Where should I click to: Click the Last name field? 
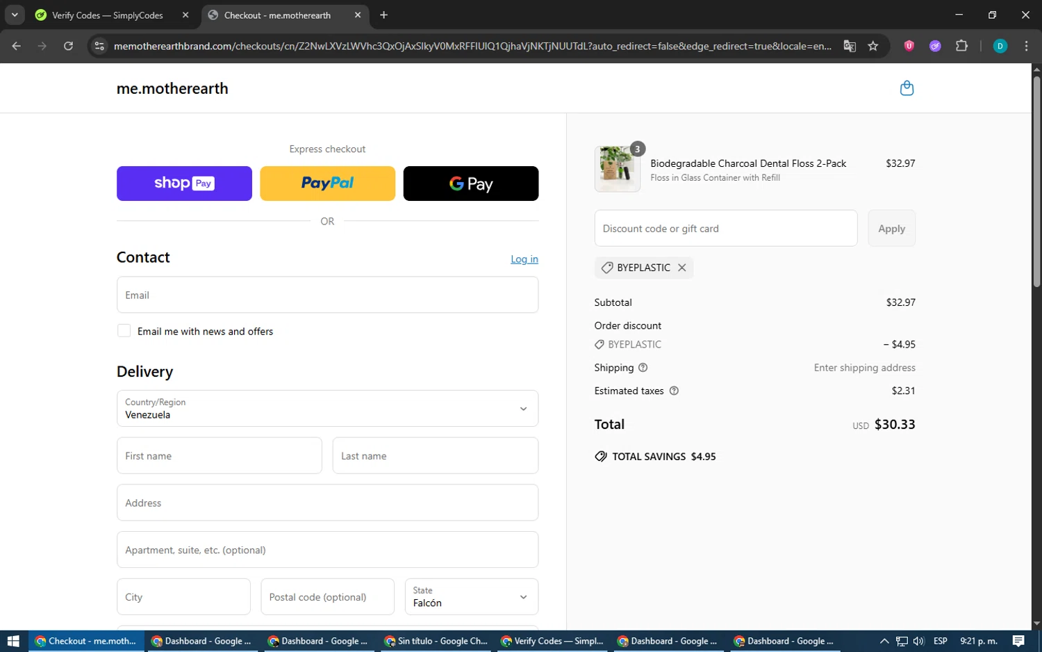click(436, 456)
